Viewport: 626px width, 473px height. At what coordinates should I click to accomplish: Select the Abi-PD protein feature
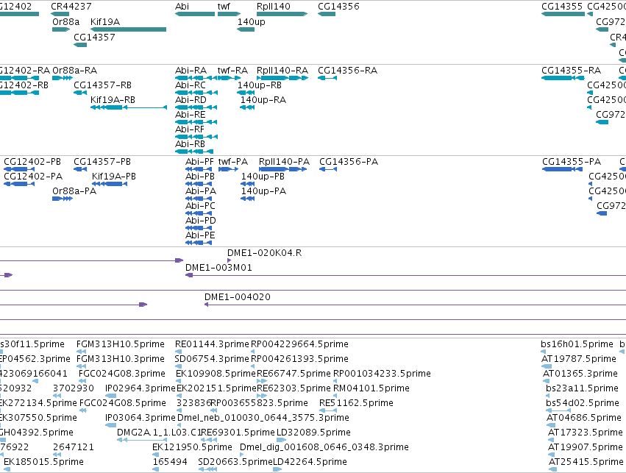(x=199, y=228)
